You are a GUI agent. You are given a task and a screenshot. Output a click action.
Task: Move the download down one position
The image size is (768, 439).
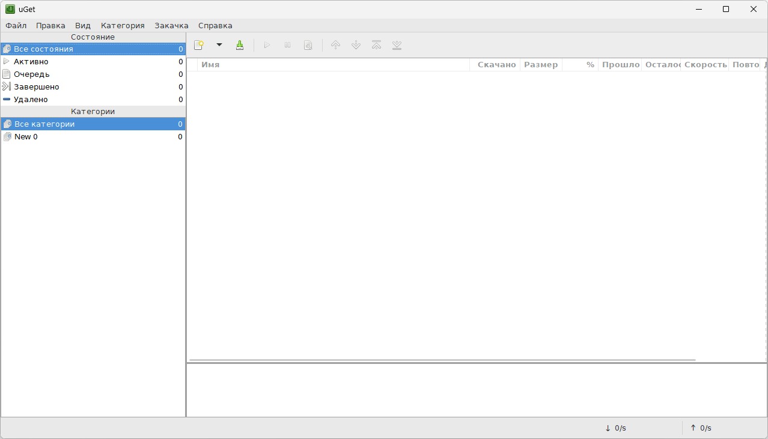pyautogui.click(x=356, y=45)
